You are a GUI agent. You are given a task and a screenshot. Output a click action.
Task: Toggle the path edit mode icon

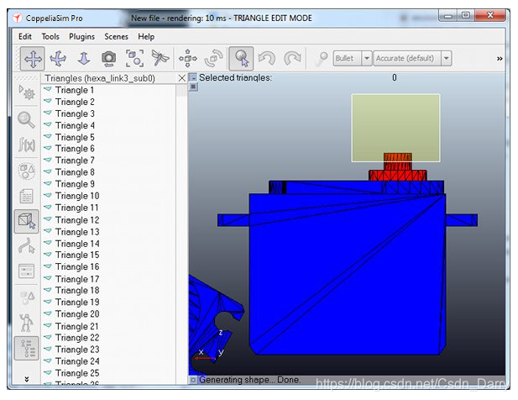(26, 246)
